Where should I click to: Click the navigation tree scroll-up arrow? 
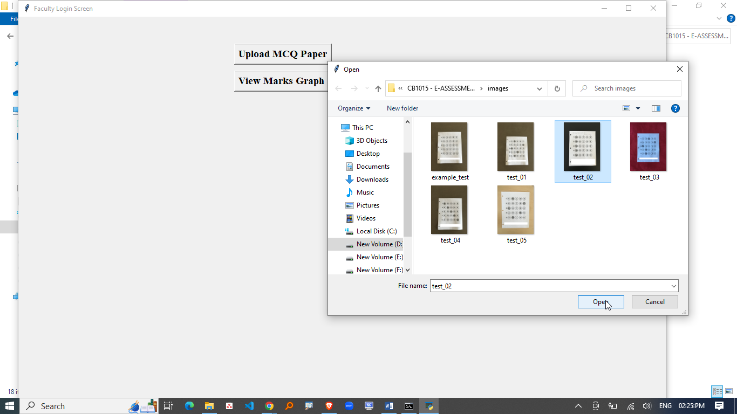[407, 122]
